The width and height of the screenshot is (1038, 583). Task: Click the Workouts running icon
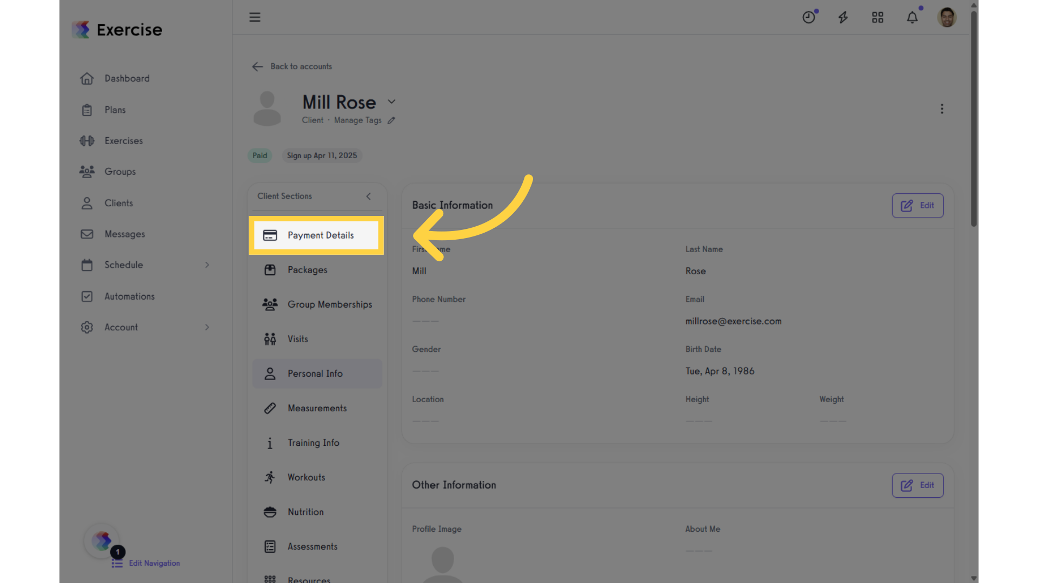[x=270, y=477]
